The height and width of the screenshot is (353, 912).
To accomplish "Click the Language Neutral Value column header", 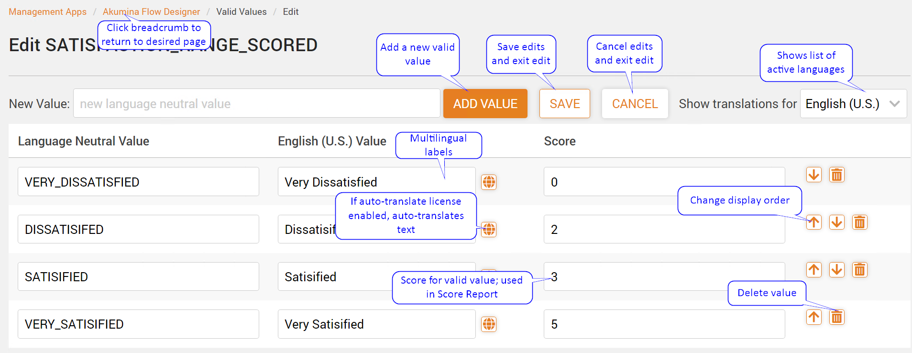I will pos(84,141).
